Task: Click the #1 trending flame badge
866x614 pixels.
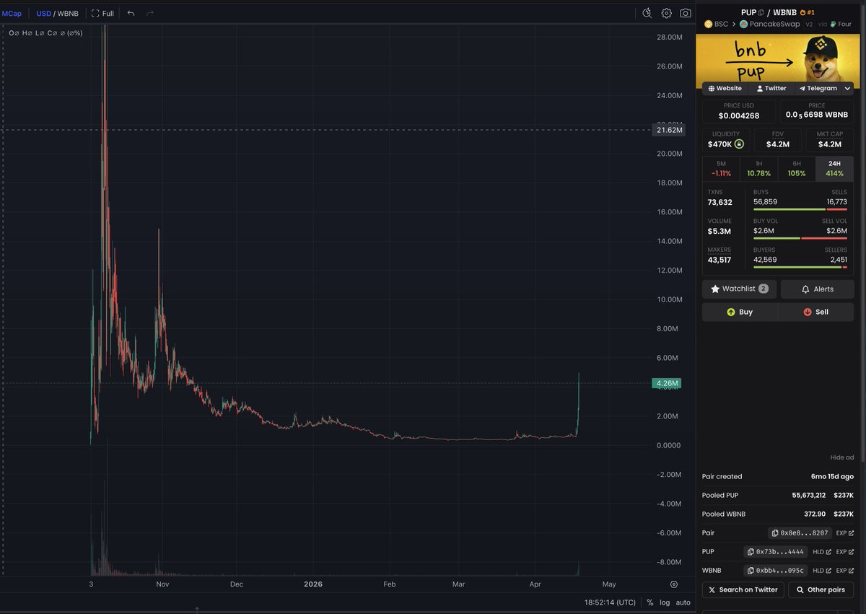Action: pos(807,12)
